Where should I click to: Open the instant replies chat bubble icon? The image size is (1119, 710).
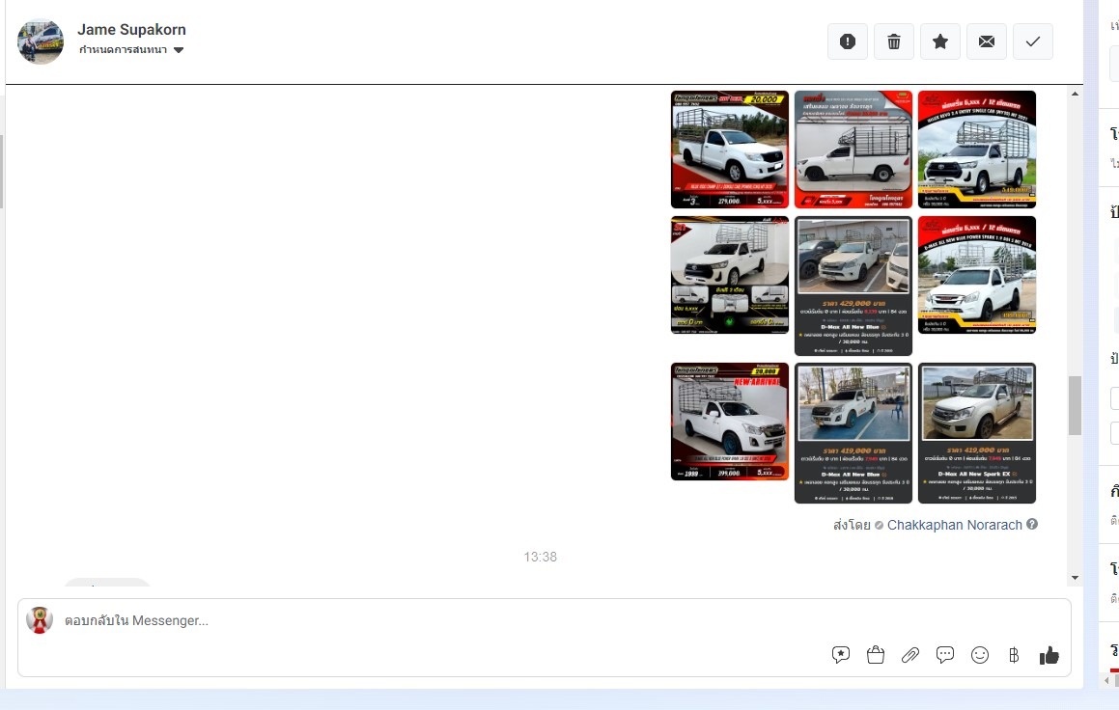click(x=945, y=654)
